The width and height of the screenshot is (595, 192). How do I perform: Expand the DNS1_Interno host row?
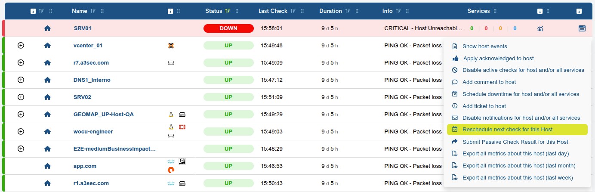pyautogui.click(x=21, y=80)
